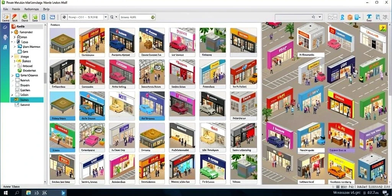
Task: Open the right toolbar combo box dropdown
Action: coord(320,17)
